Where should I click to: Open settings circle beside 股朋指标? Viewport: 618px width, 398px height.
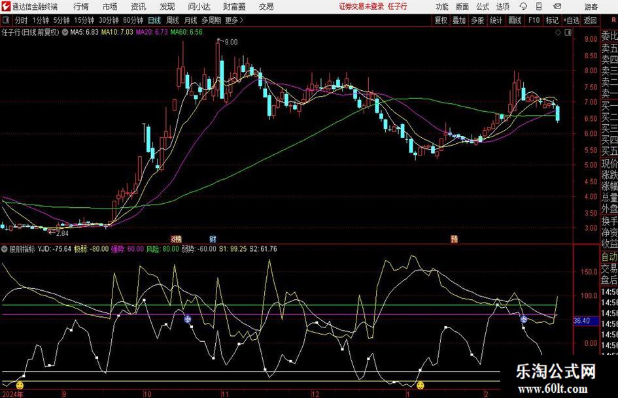click(5, 249)
